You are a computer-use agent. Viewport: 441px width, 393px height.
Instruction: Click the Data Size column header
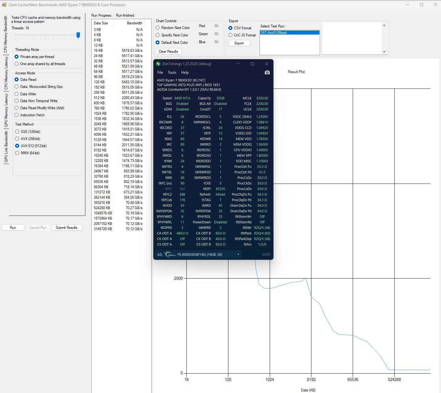coord(102,23)
